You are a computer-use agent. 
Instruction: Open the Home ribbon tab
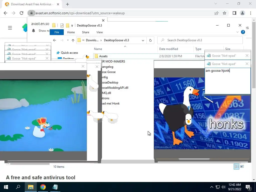(x=71, y=32)
